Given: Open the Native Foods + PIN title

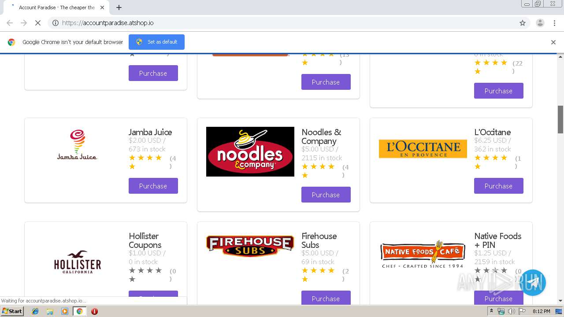Looking at the screenshot, I should click(x=498, y=240).
